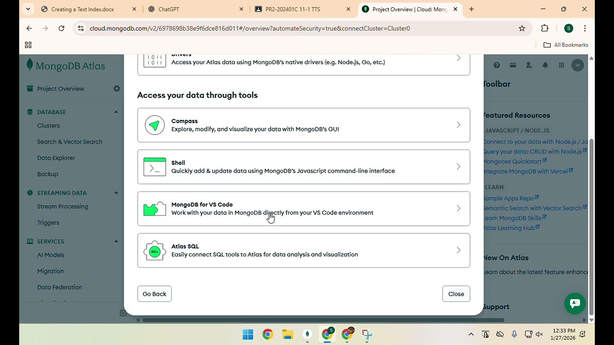Click the MongoDB Atlas leaf logo
The width and height of the screenshot is (614, 345).
pos(30,65)
